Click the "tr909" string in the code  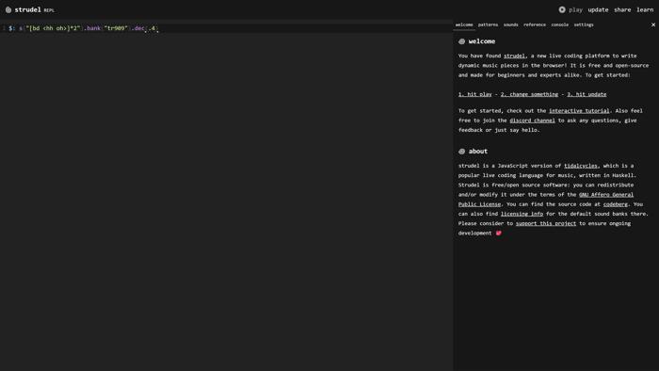(116, 28)
